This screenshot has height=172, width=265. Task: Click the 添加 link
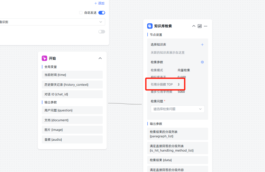coord(99,3)
